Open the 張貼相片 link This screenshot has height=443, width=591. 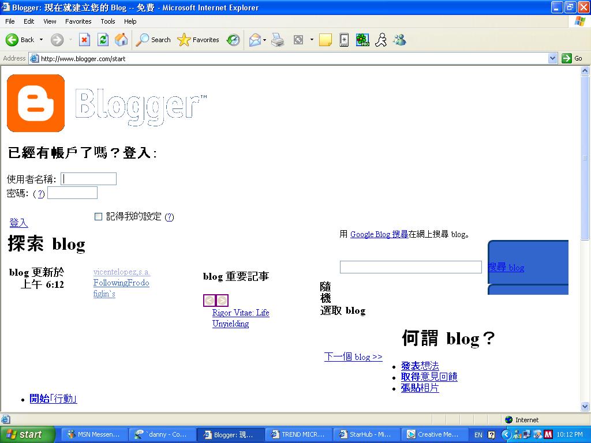(420, 388)
